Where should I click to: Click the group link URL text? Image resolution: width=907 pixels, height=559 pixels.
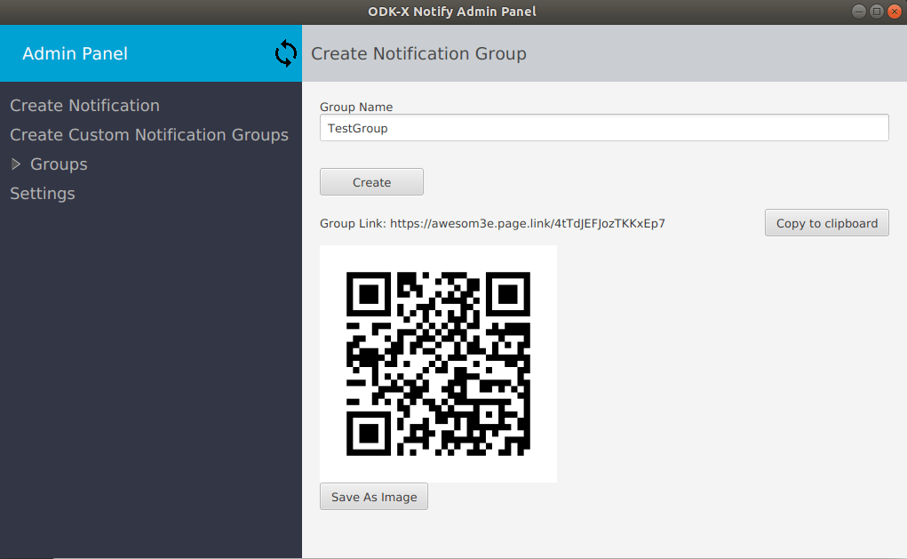click(x=528, y=223)
